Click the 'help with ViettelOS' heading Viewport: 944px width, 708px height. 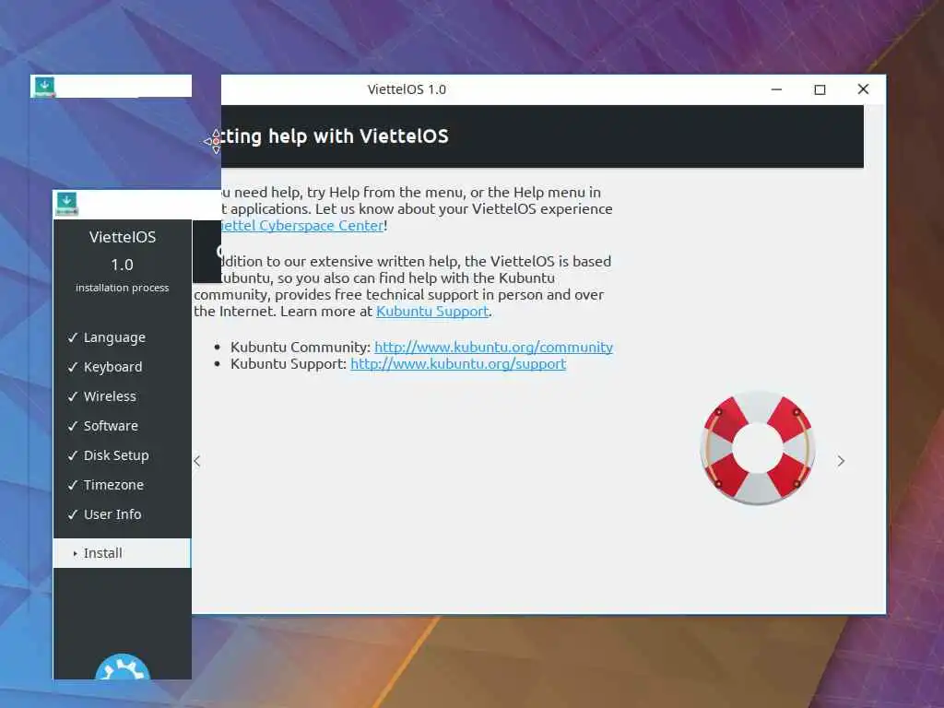point(359,136)
